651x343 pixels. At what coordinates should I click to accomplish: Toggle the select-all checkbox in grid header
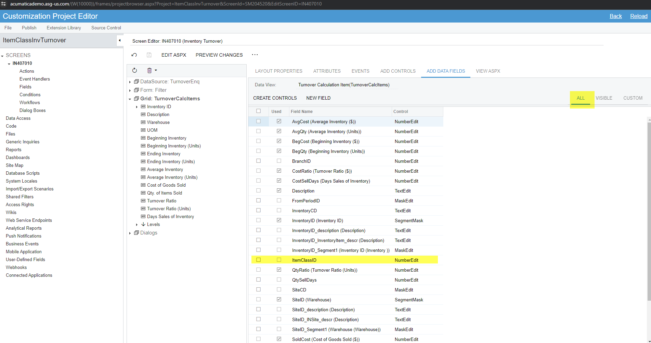point(258,111)
